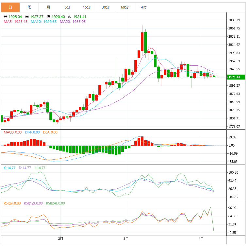248x247 pixels.
Task: Click the RSI(6): 0.00 label
Action: [13, 203]
